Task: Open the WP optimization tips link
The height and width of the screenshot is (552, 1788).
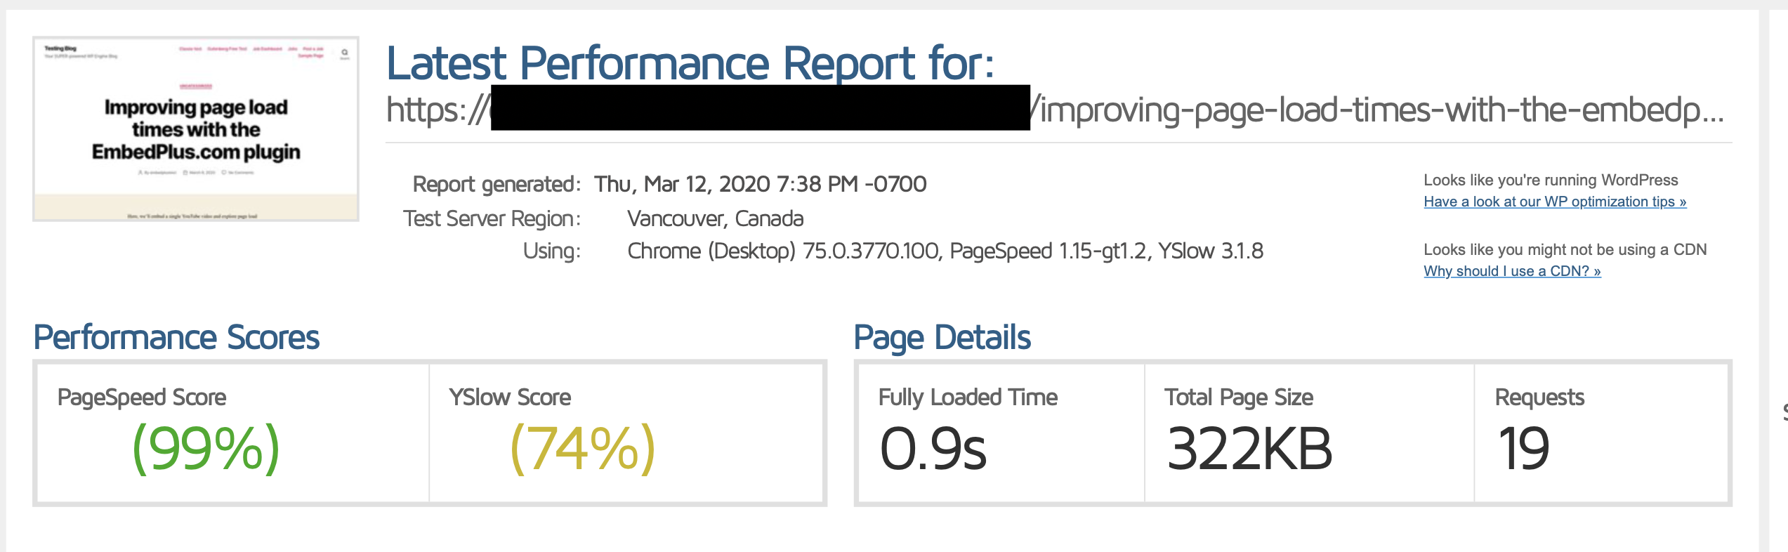Action: [x=1555, y=202]
